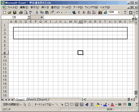The image size is (139, 112).
Task: Undo the last action
Action: [x=58, y=12]
